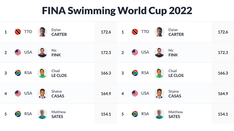Click the name Matthew SATES in left table
The image size is (234, 131).
[58, 114]
